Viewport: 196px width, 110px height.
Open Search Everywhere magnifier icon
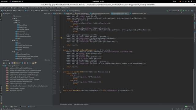click(194, 11)
